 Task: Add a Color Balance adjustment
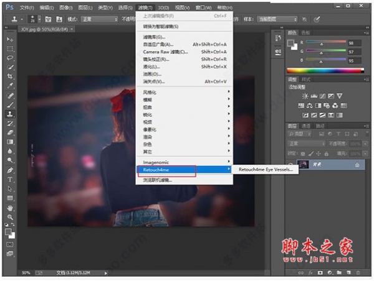pyautogui.click(x=310, y=106)
